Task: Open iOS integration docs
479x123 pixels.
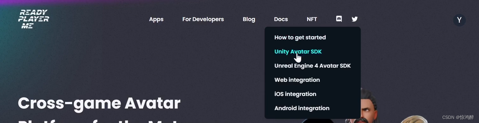Action: click(x=295, y=94)
